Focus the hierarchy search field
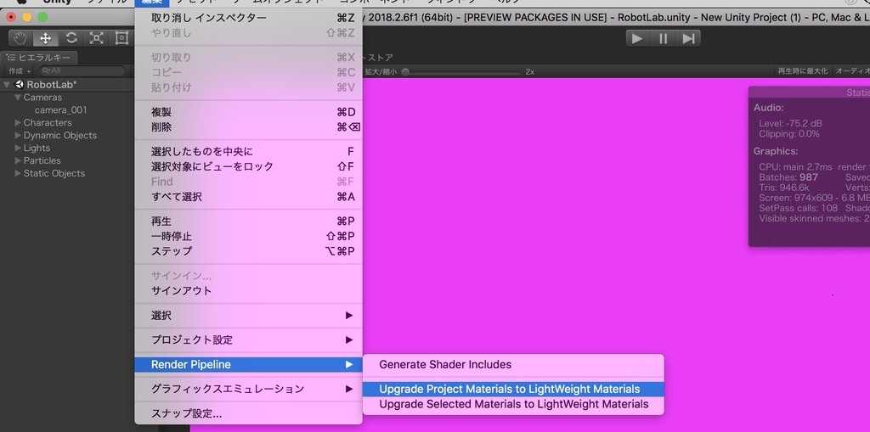Image resolution: width=870 pixels, height=432 pixels. click(82, 71)
